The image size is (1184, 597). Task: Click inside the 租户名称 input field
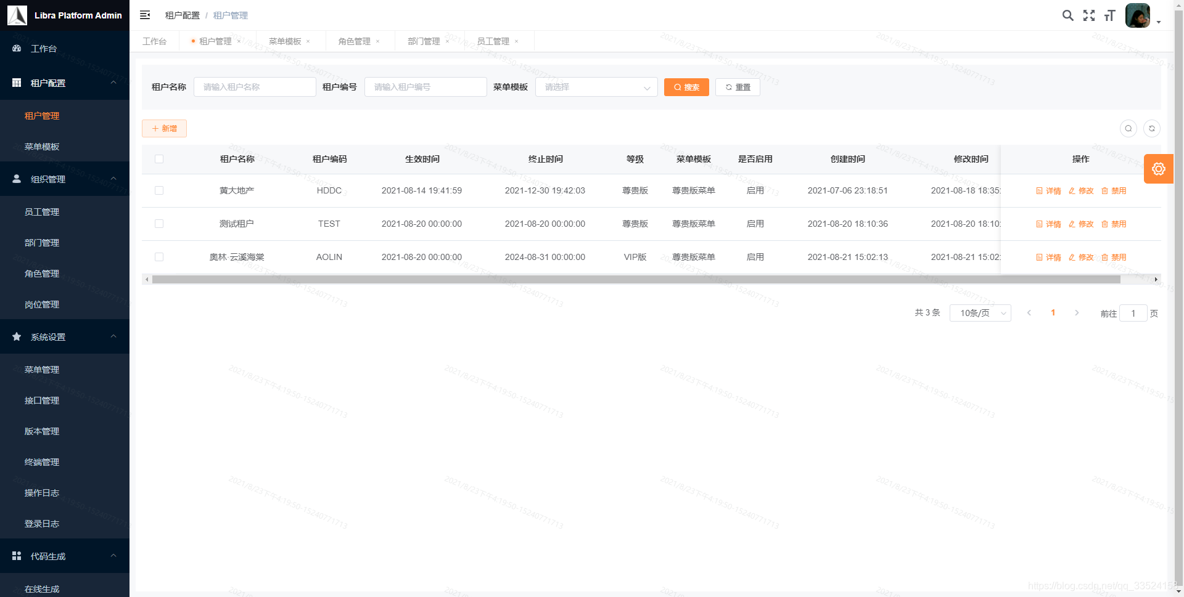(x=254, y=87)
